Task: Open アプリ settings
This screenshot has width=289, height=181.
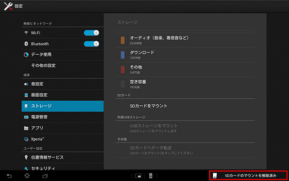Action: pos(63,128)
